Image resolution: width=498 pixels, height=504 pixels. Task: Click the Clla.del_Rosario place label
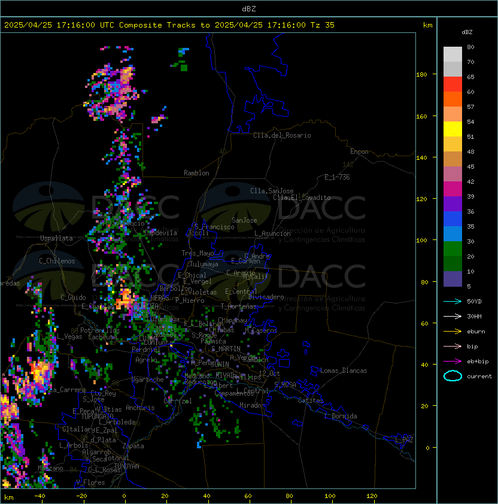(282, 135)
